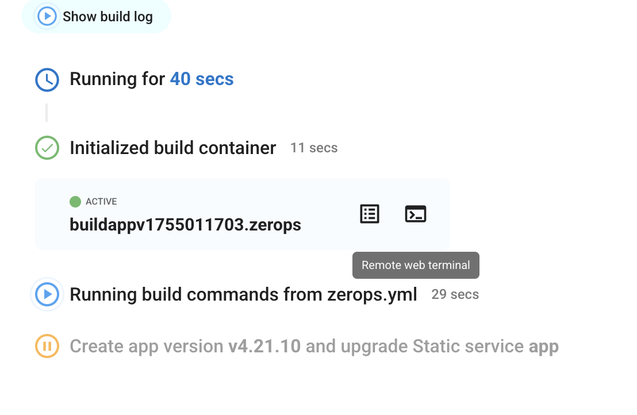637x415 pixels.
Task: Click the Remote web terminal tooltip
Action: [416, 266]
